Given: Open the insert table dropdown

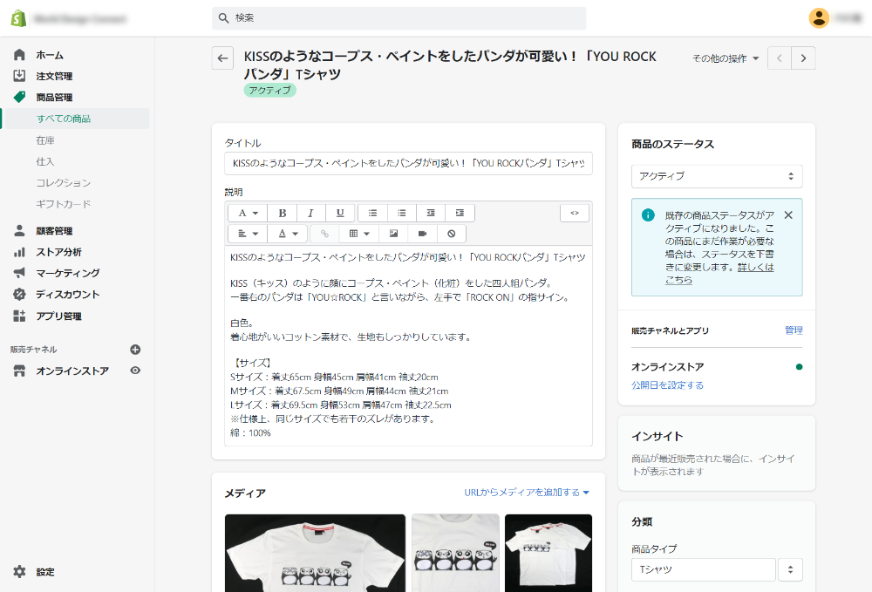Looking at the screenshot, I should (x=358, y=234).
